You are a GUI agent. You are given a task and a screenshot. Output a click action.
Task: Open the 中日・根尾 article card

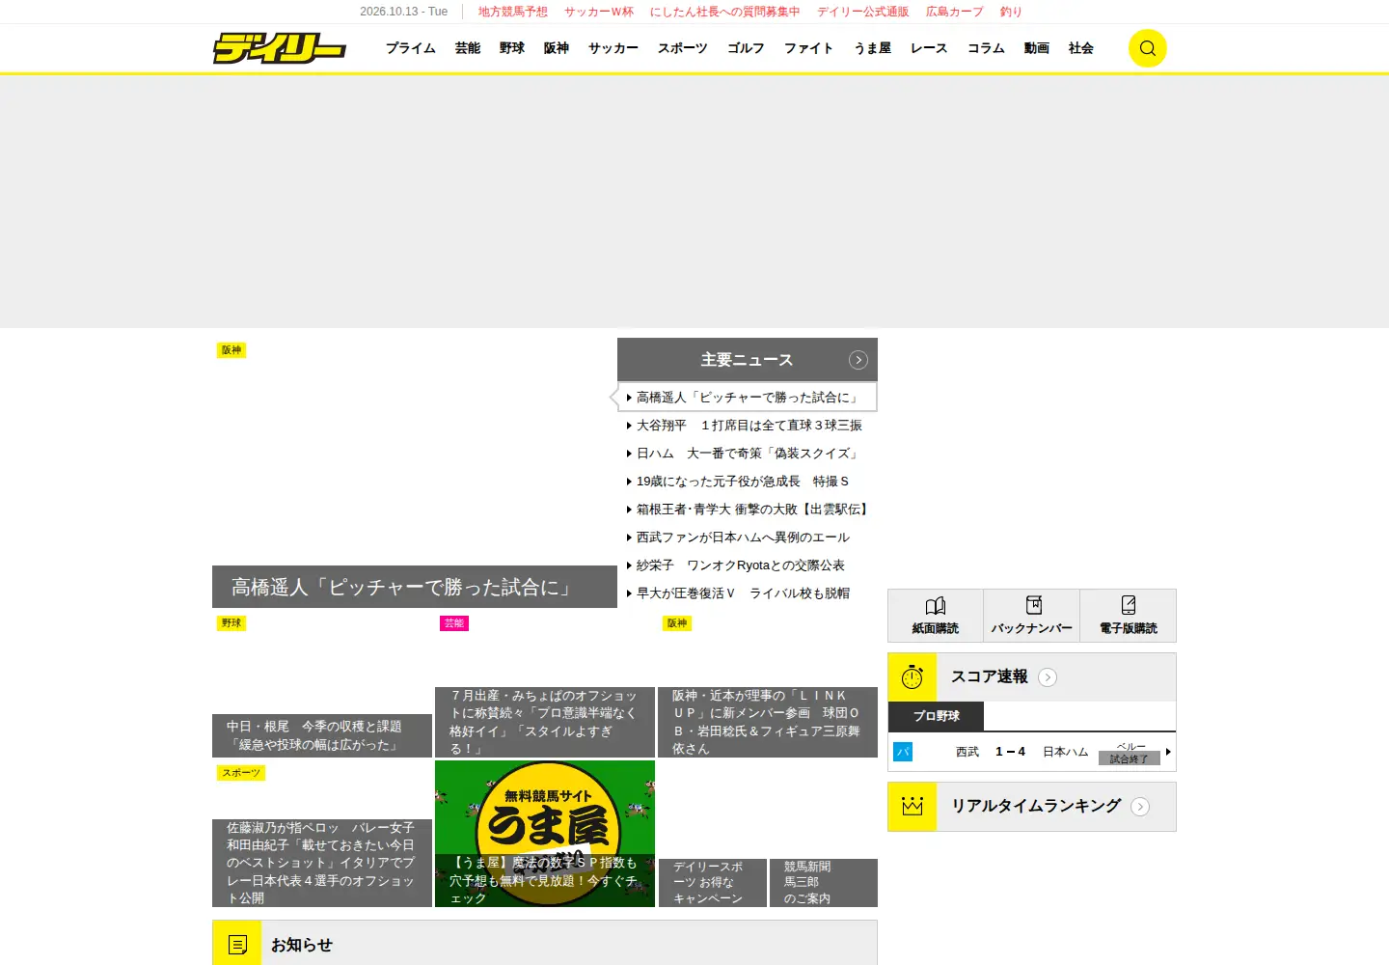(322, 684)
